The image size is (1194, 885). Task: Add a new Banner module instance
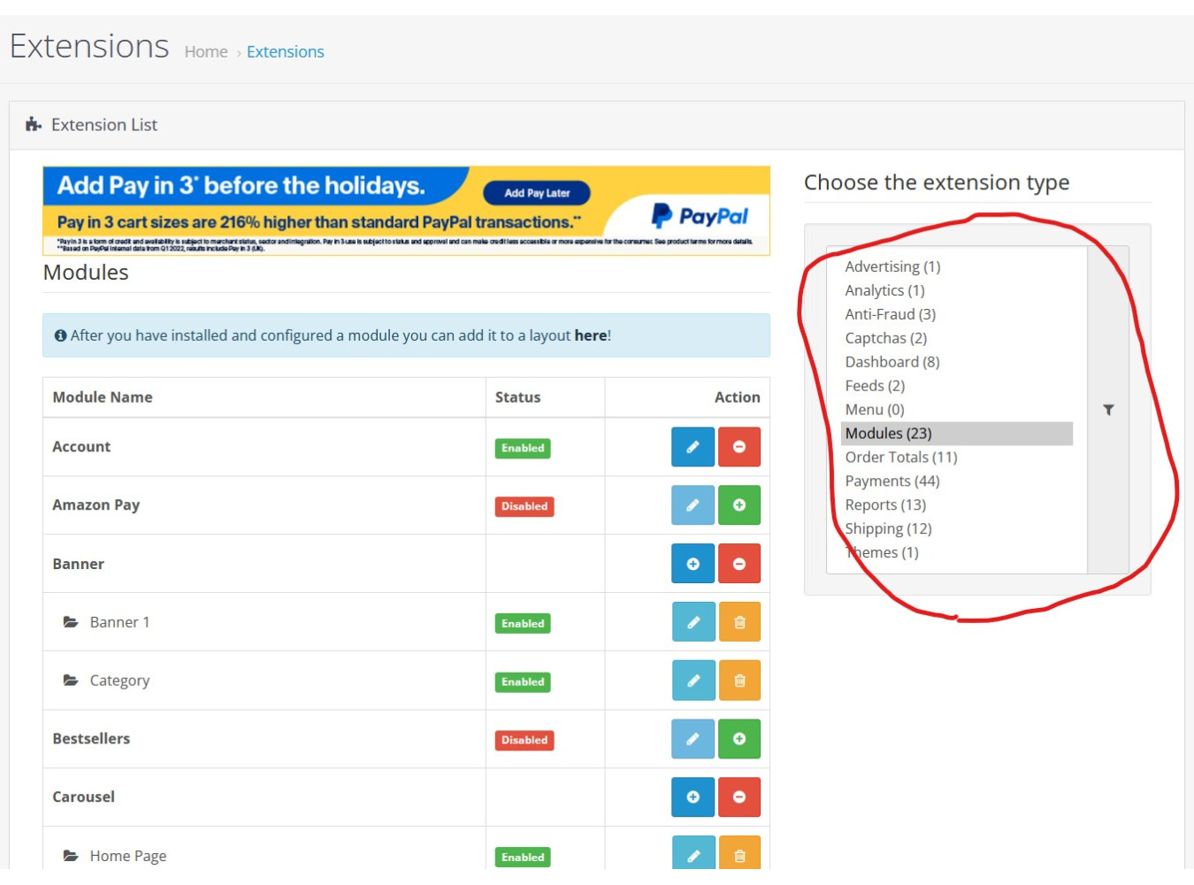pyautogui.click(x=693, y=564)
